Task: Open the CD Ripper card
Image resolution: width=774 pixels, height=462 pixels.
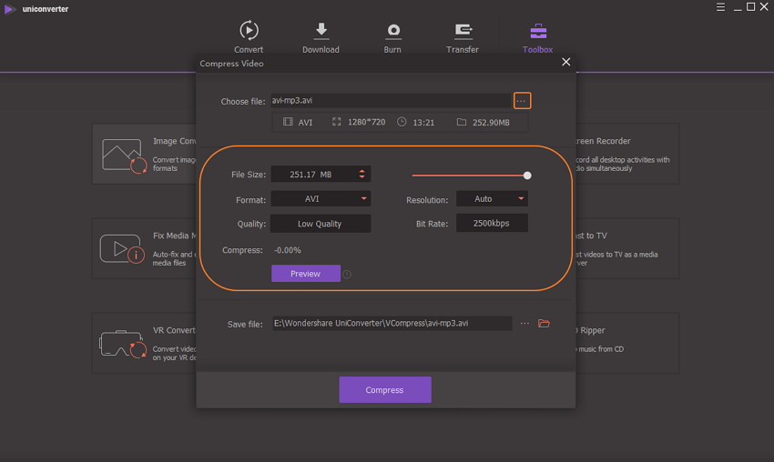Action: [627, 343]
